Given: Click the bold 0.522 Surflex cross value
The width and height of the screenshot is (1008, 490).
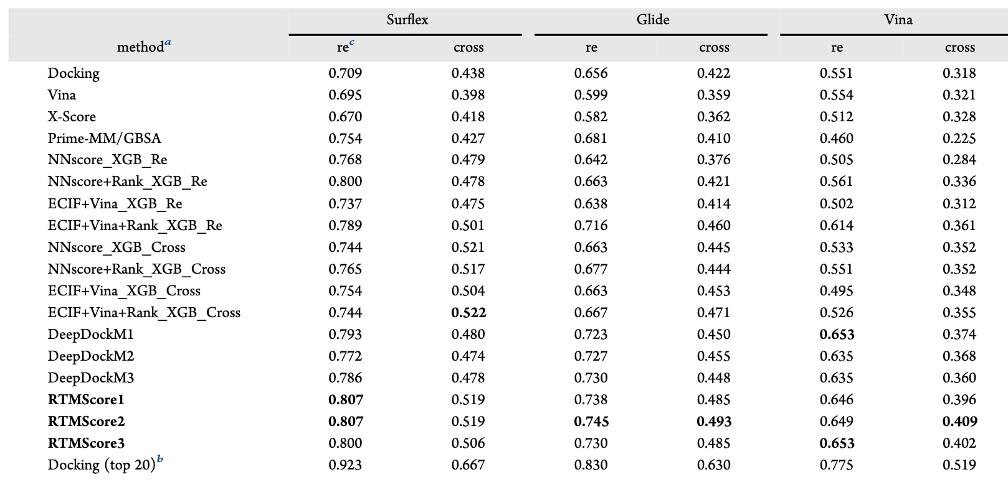Looking at the screenshot, I should pyautogui.click(x=468, y=312).
